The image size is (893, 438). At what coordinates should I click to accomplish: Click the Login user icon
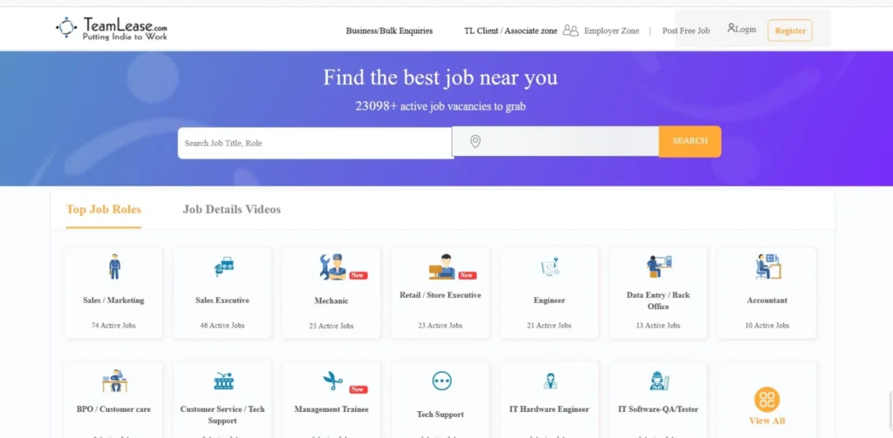(x=732, y=27)
